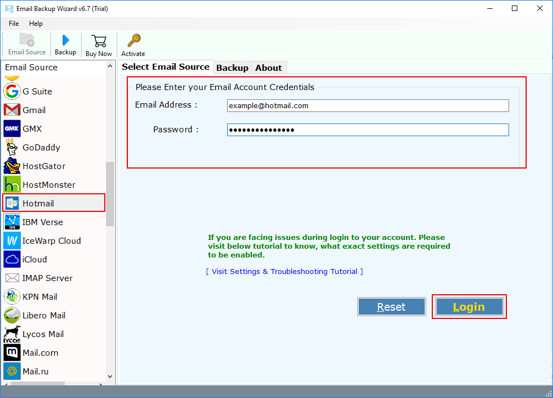The image size is (553, 398).
Task: Pick the GoDaddy mascot icon
Action: click(12, 147)
